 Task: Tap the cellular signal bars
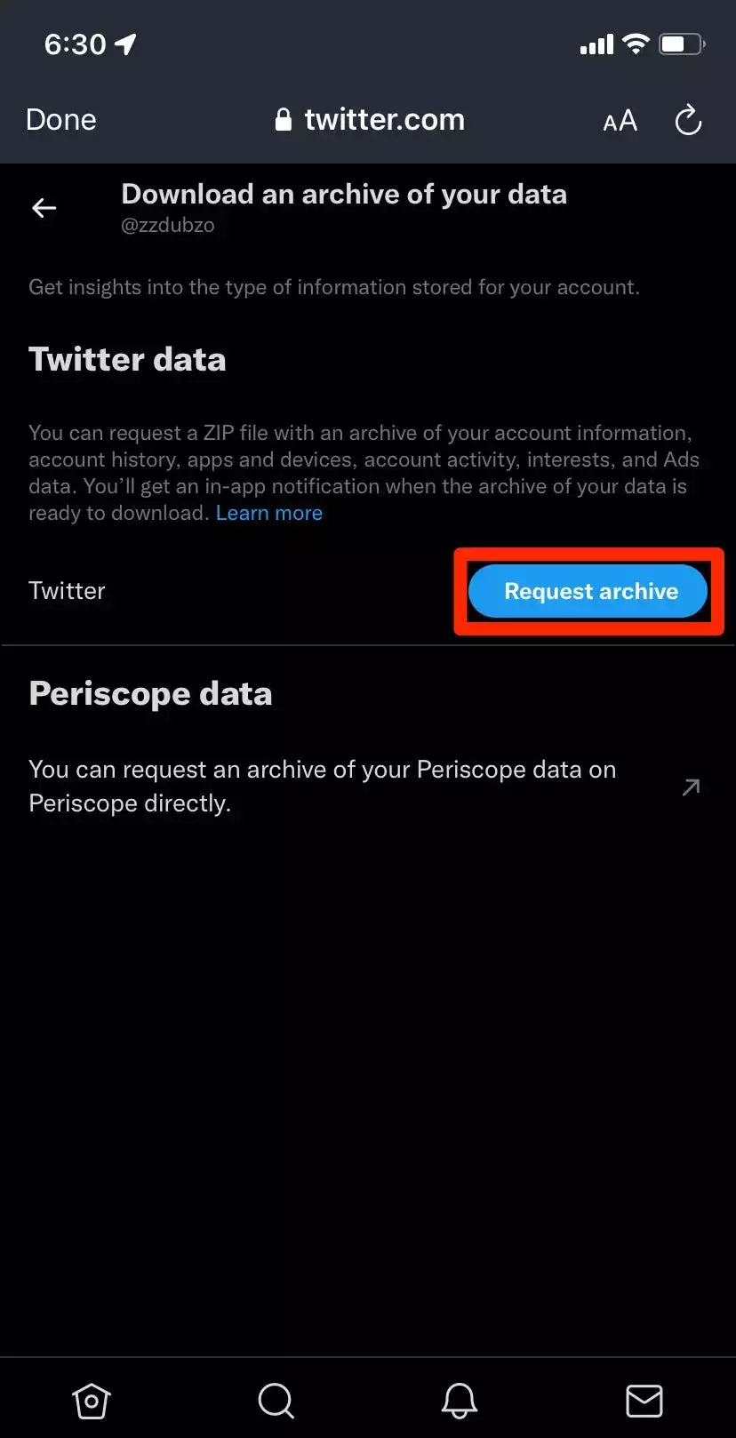(x=596, y=44)
